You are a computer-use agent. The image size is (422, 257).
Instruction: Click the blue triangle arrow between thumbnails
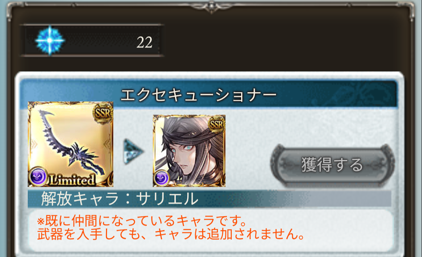coord(133,151)
